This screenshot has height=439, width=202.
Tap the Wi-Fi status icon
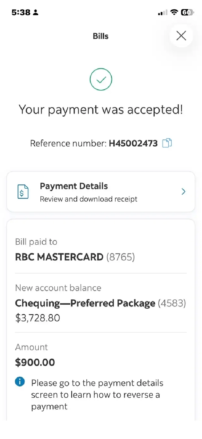pyautogui.click(x=175, y=12)
